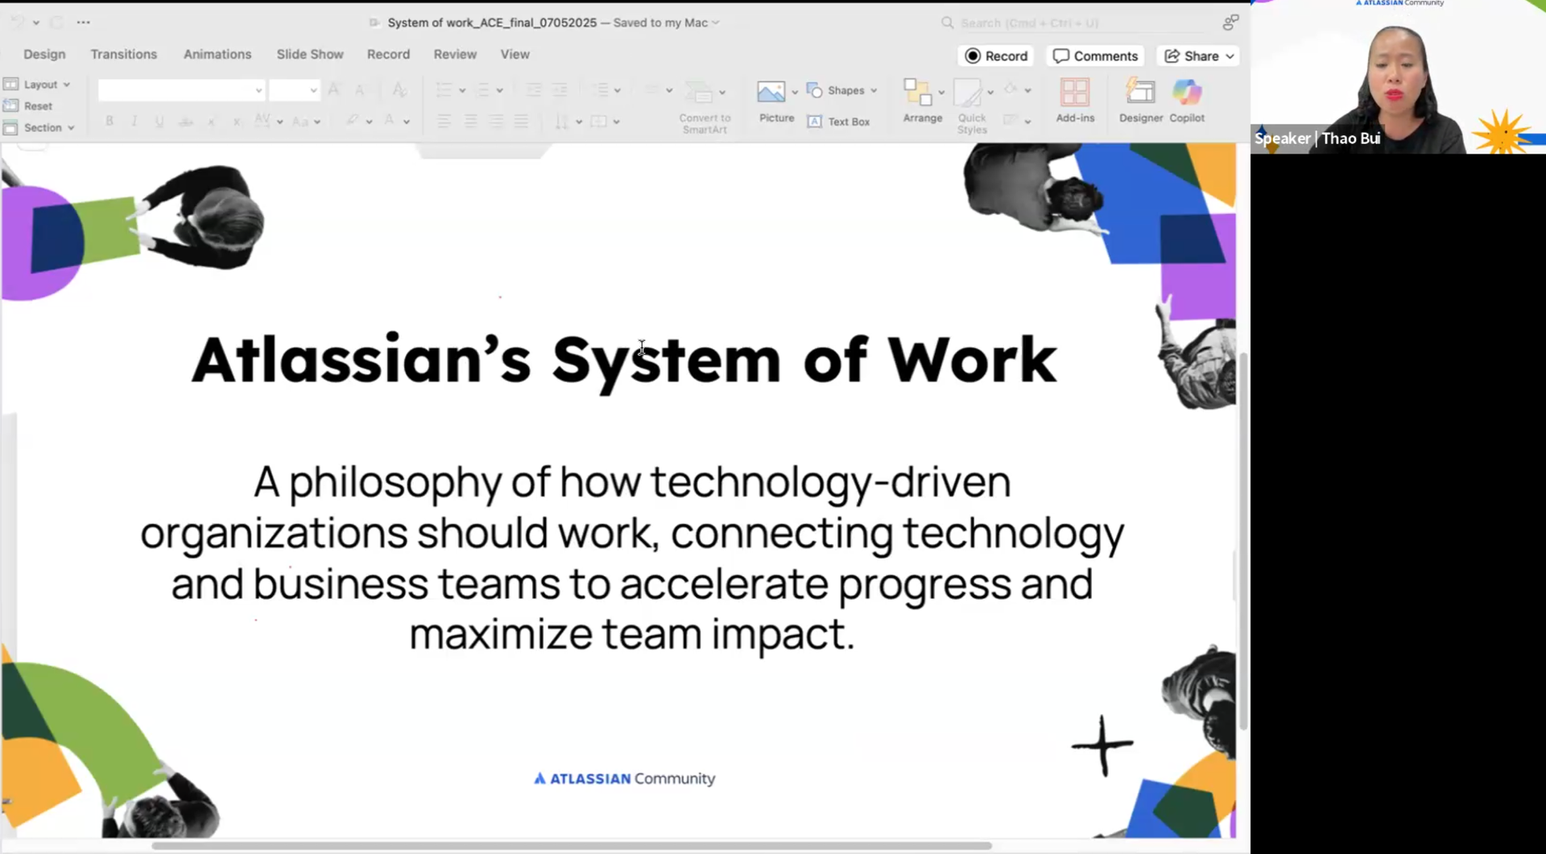The height and width of the screenshot is (854, 1546).
Task: Open Copilot from the ribbon
Action: tap(1187, 101)
